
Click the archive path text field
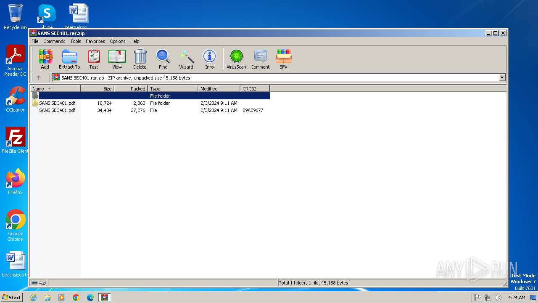[275, 77]
